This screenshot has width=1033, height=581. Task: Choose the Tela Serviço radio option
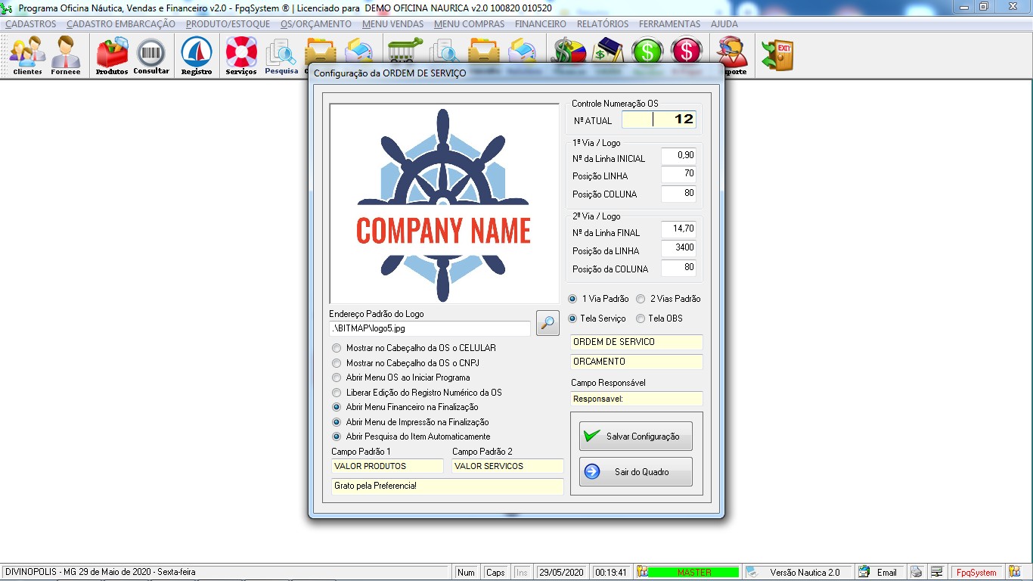point(597,318)
